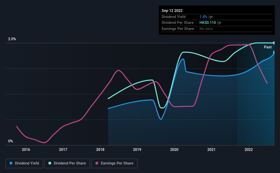Click the 1.8% dividend yield value in tooltip

point(203,17)
